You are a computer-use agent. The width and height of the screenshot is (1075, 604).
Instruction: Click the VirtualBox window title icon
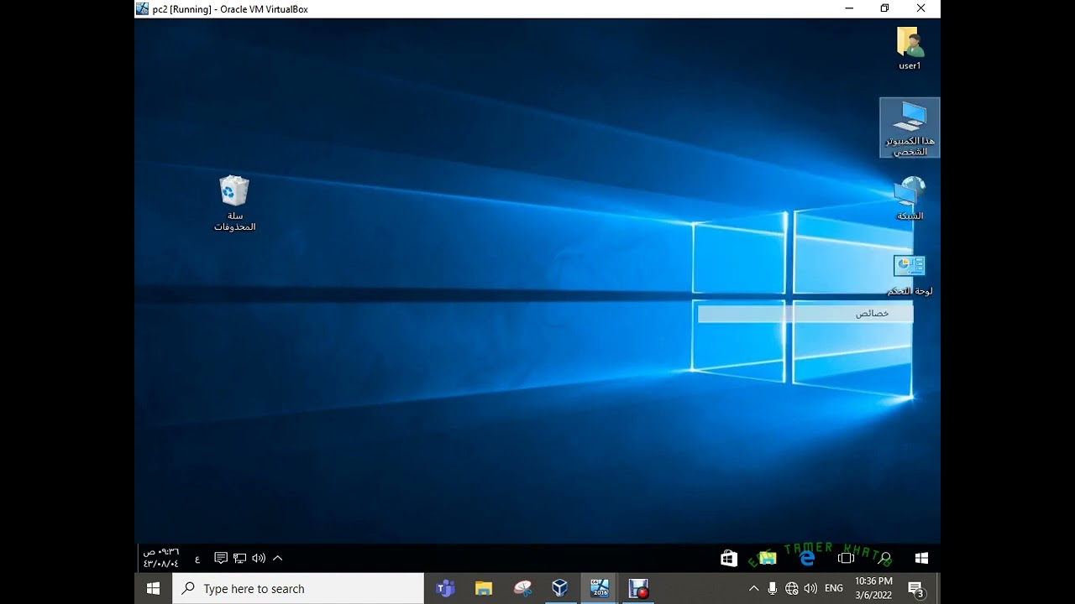click(142, 8)
